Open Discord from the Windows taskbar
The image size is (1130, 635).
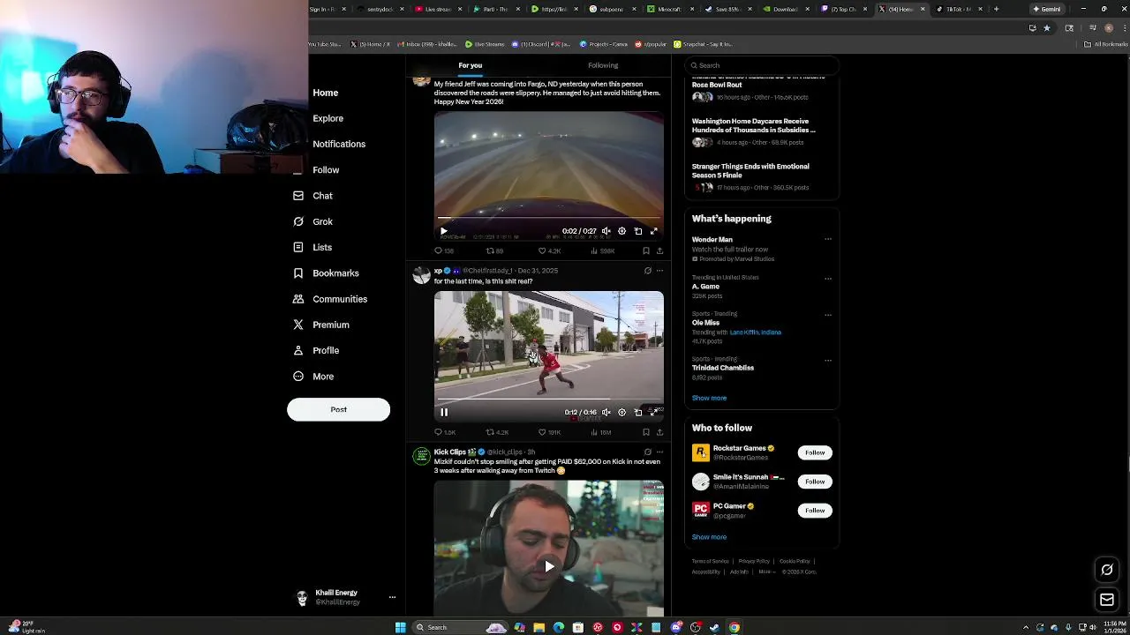675,627
